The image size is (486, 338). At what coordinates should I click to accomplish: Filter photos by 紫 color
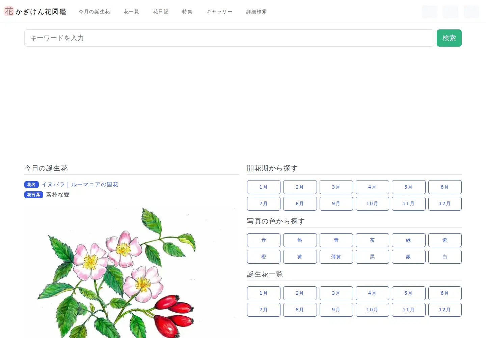point(445,240)
